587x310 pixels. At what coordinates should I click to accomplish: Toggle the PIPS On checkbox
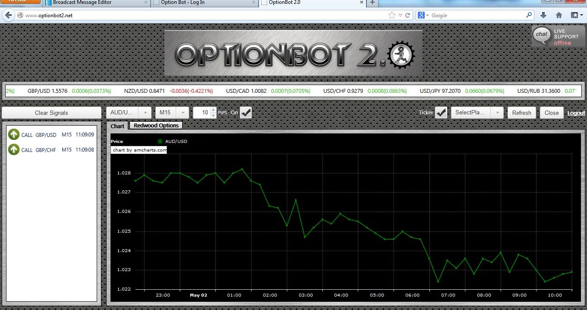[246, 113]
